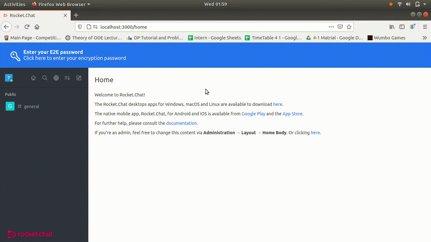Screen dimensions: 431x242
Task: Open 'TimeTable 4 1 - Googl...' bookmark
Action: click(273, 38)
